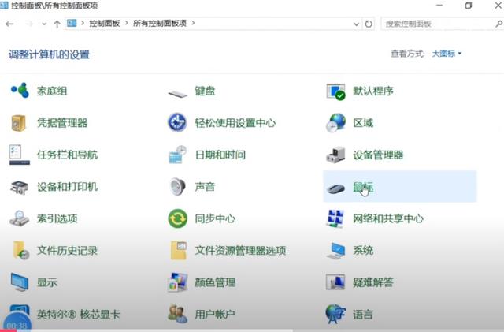Click the 键盘 text label
The image size is (504, 332).
point(205,91)
